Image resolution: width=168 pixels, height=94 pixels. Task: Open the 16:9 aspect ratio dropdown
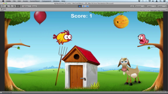[x=10, y=10]
